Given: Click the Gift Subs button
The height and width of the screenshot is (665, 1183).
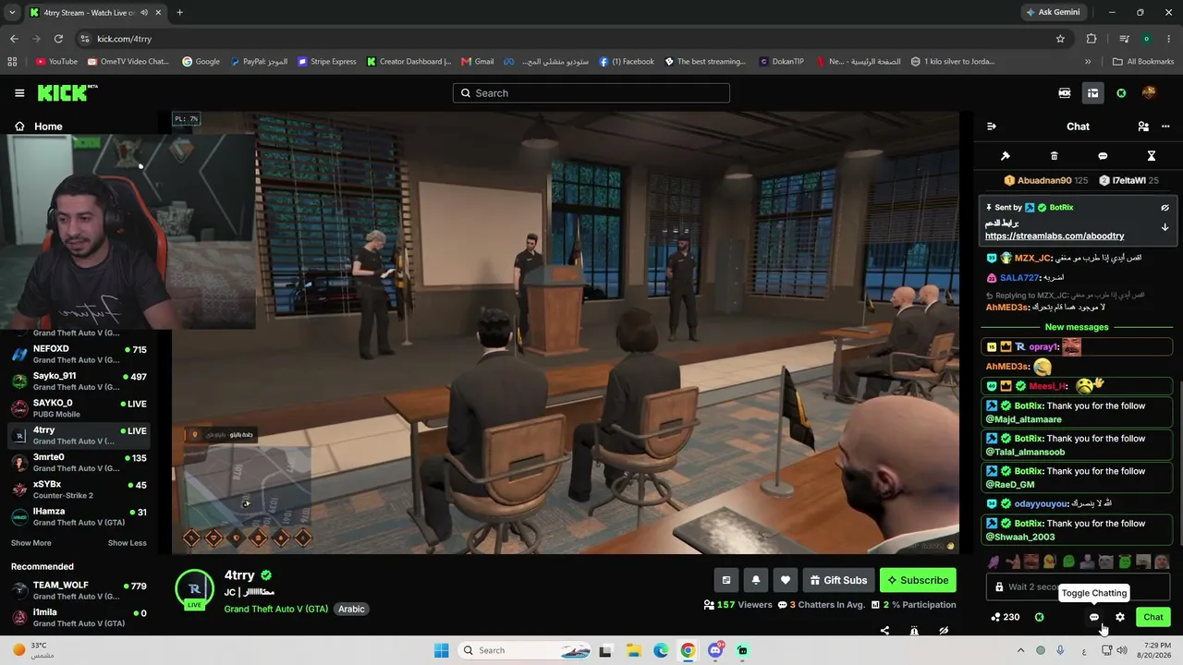Looking at the screenshot, I should pos(838,580).
